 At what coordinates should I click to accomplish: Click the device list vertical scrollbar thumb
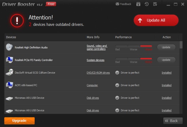(x=181, y=45)
